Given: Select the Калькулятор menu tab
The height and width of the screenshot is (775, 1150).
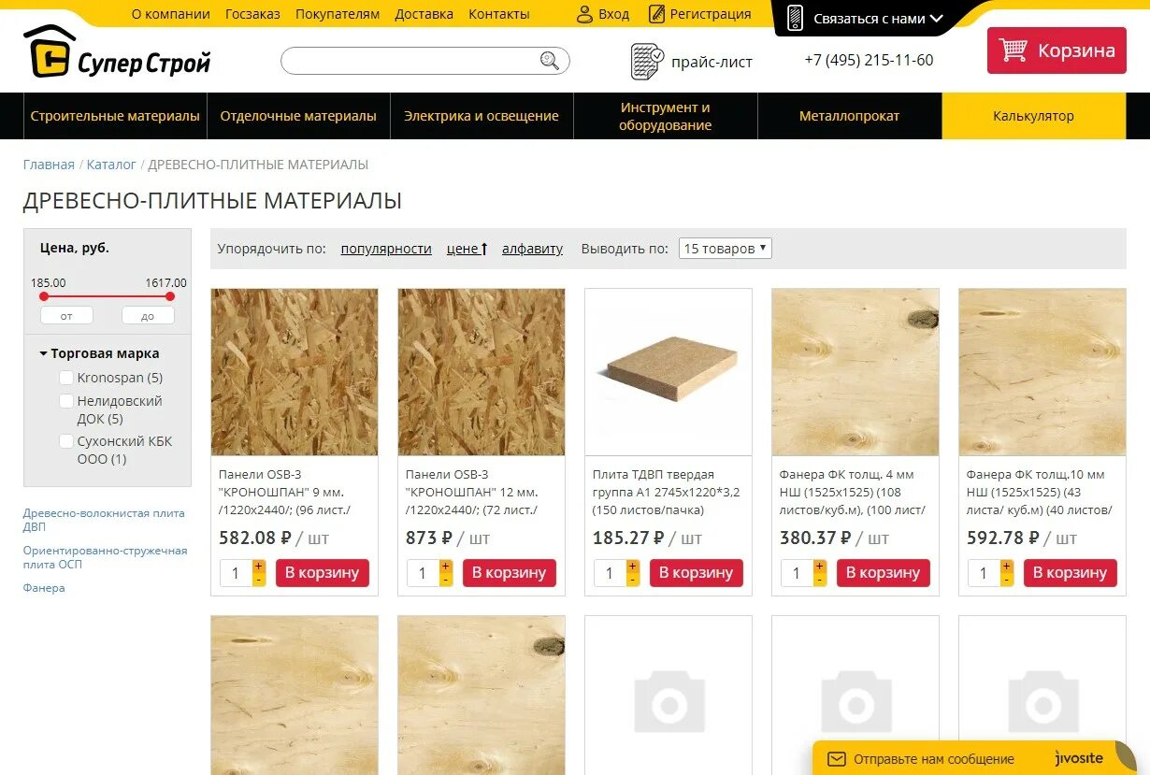Looking at the screenshot, I should point(1033,116).
